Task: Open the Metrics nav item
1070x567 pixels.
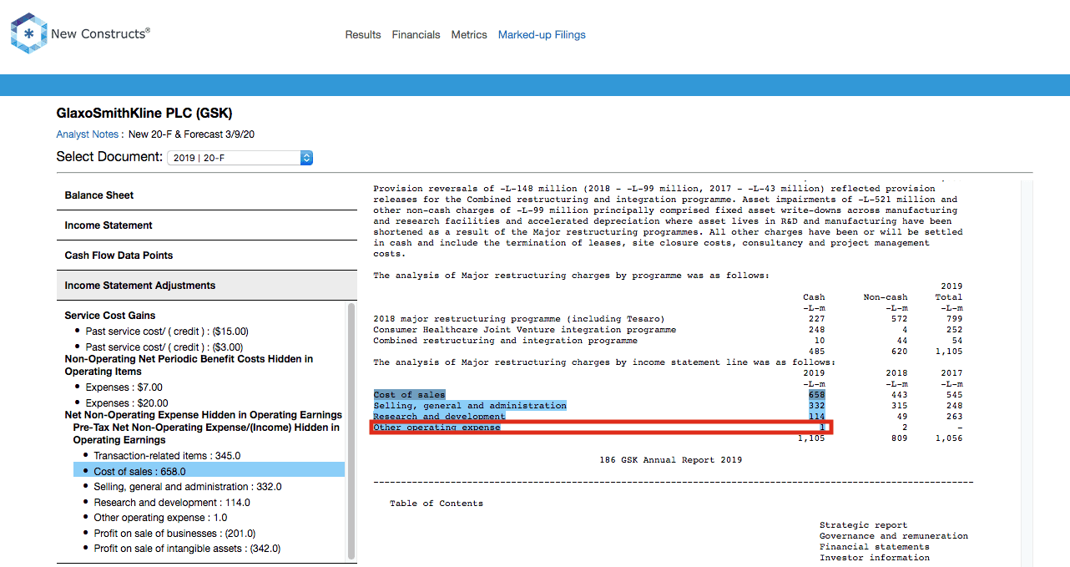Action: (469, 35)
